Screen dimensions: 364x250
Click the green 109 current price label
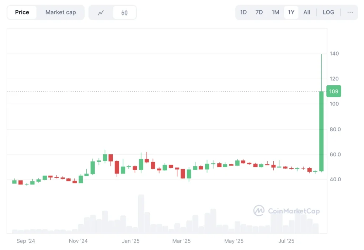(333, 91)
